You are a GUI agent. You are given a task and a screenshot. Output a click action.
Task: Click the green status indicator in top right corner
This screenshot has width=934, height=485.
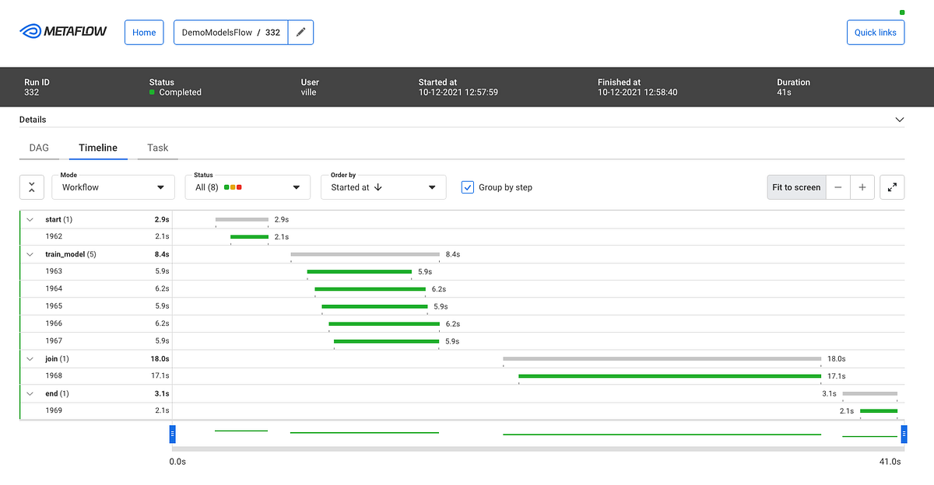point(901,12)
